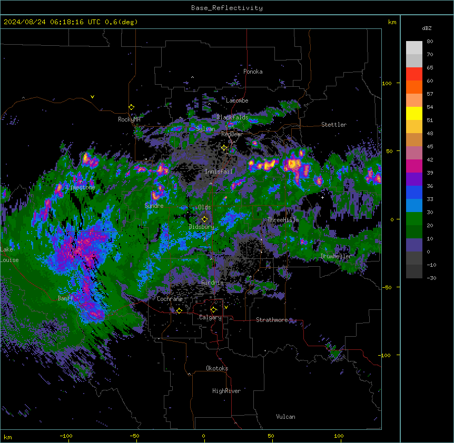Image resolution: width=454 pixels, height=443 pixels.
Task: Click the Blackfalds label
Action: 232,117
